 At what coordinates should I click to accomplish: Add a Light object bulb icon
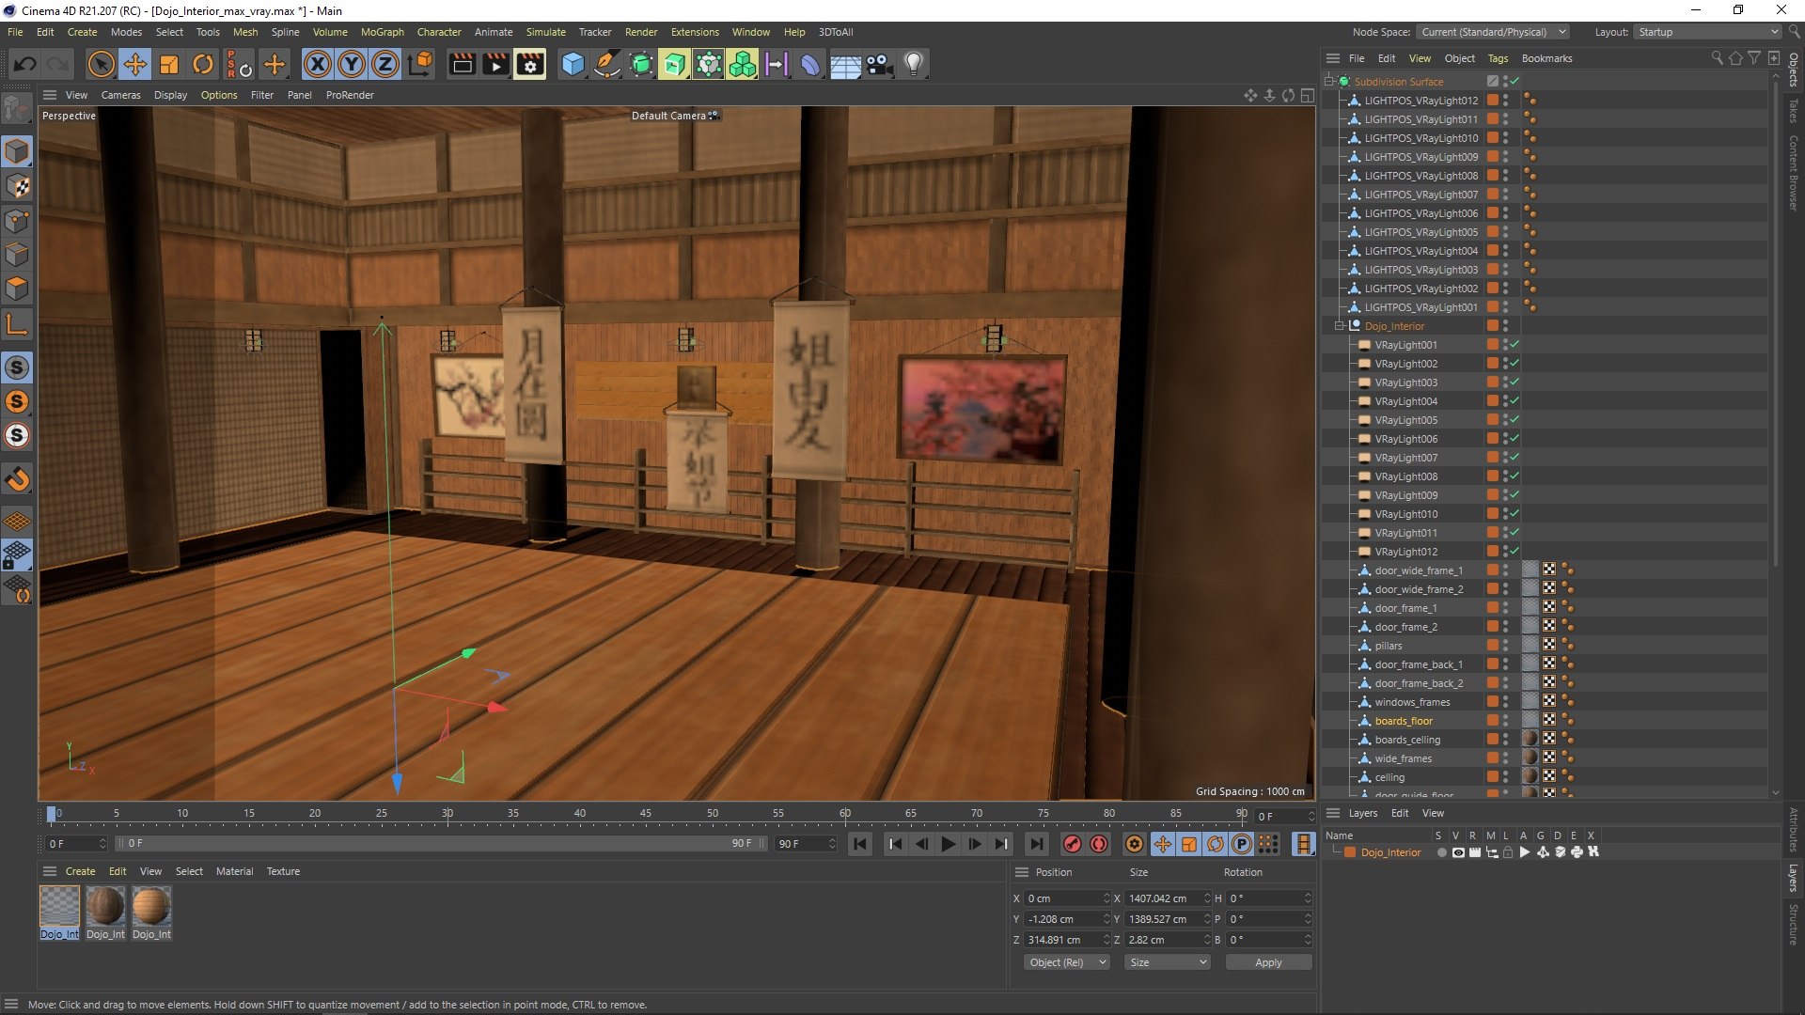(913, 64)
